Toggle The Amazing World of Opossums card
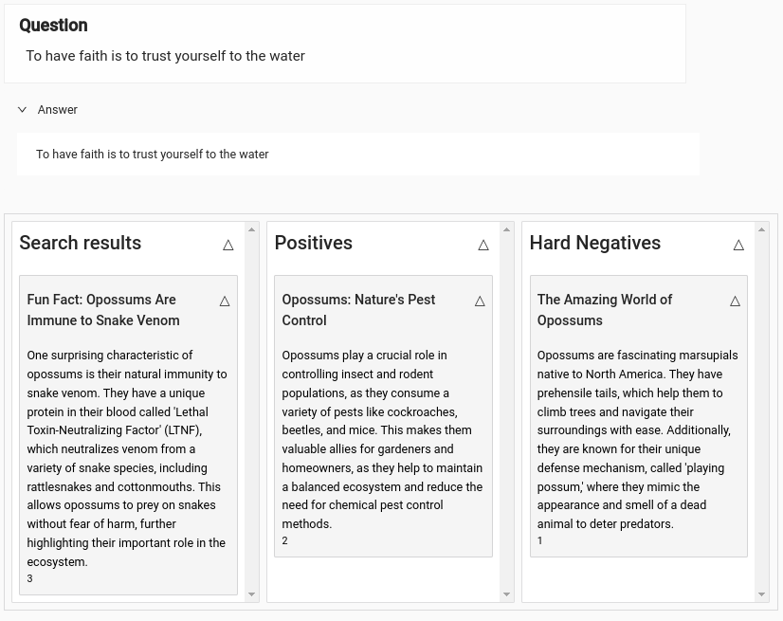 (x=735, y=301)
